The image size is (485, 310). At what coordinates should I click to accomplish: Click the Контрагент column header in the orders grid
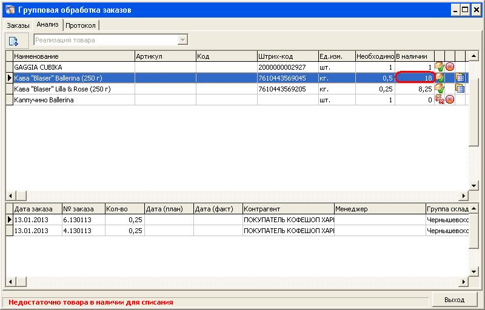coord(287,209)
